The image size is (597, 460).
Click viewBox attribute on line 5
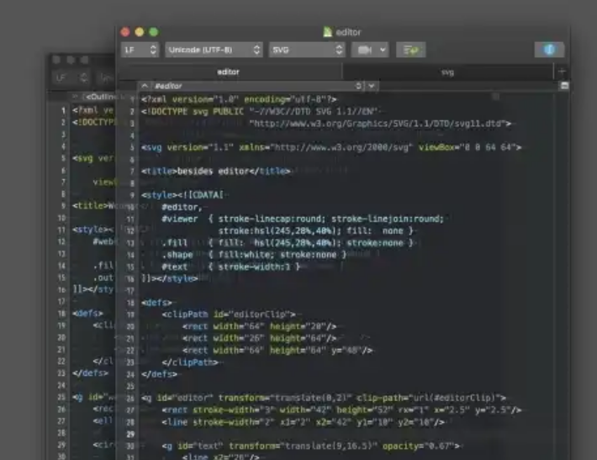point(468,147)
